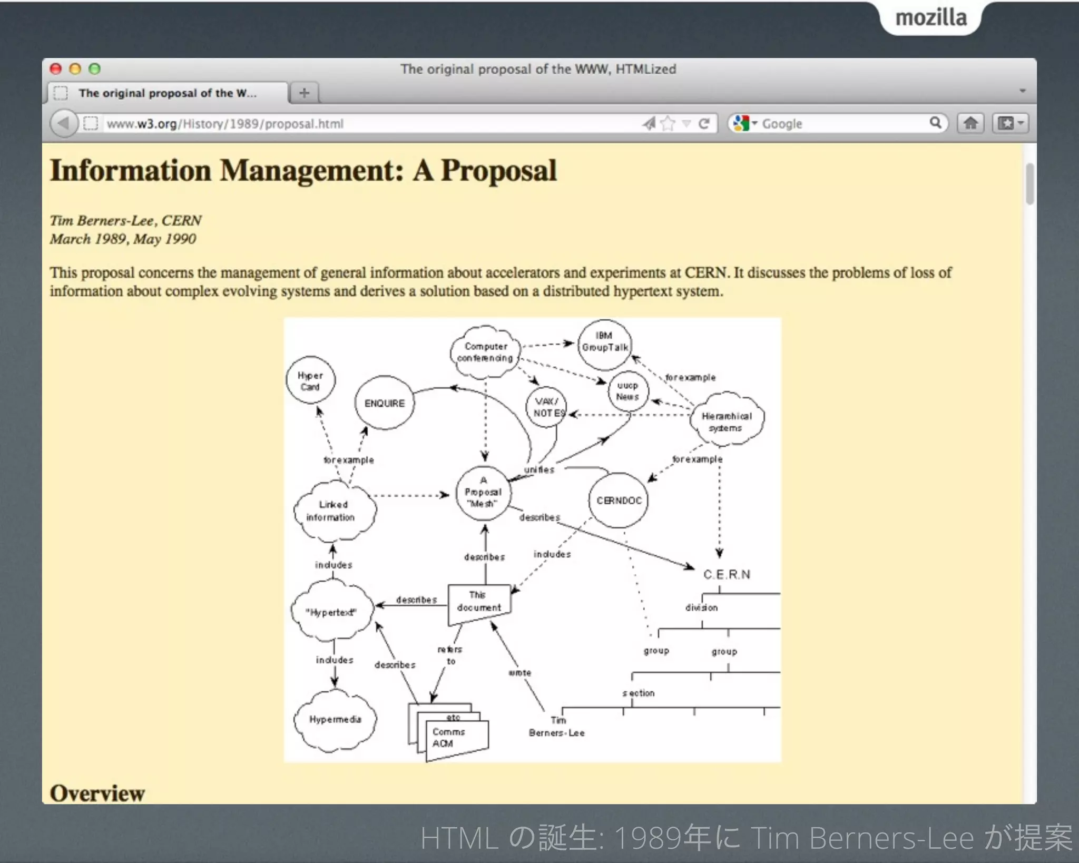The image size is (1079, 863).
Task: Bookmark this page with the star icon
Action: point(668,124)
